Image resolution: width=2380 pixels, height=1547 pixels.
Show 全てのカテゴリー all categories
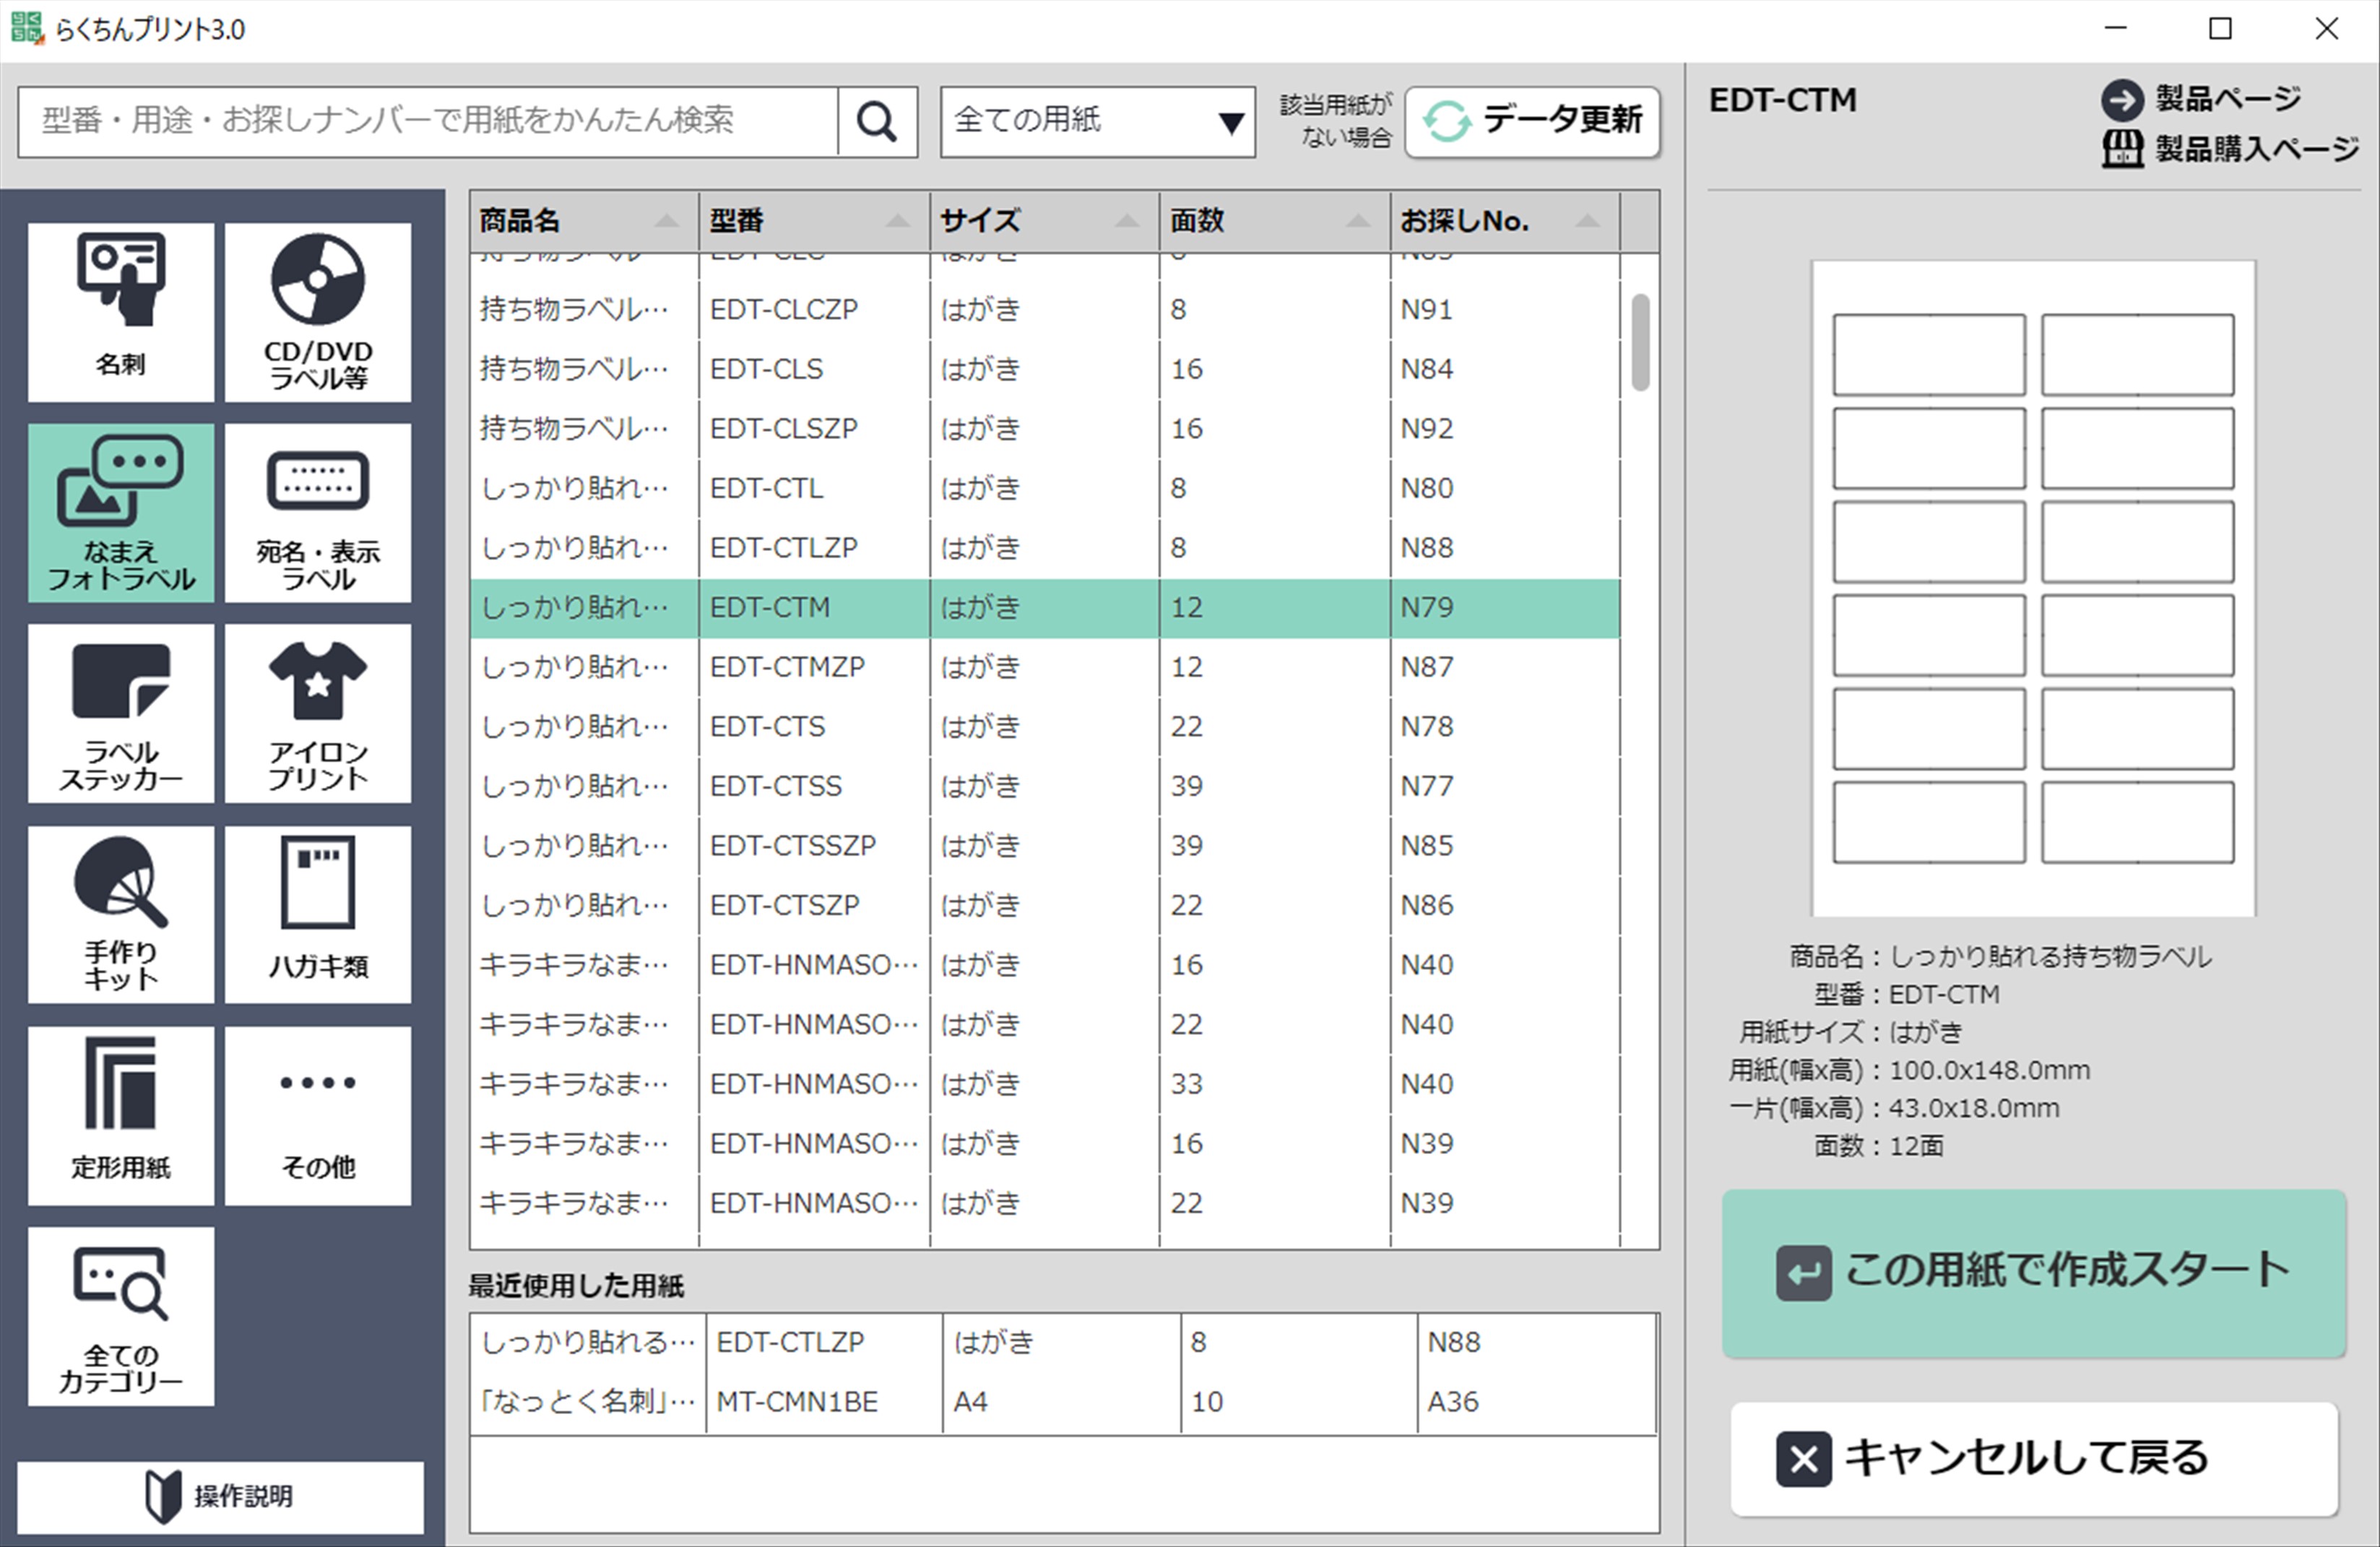pyautogui.click(x=121, y=1316)
